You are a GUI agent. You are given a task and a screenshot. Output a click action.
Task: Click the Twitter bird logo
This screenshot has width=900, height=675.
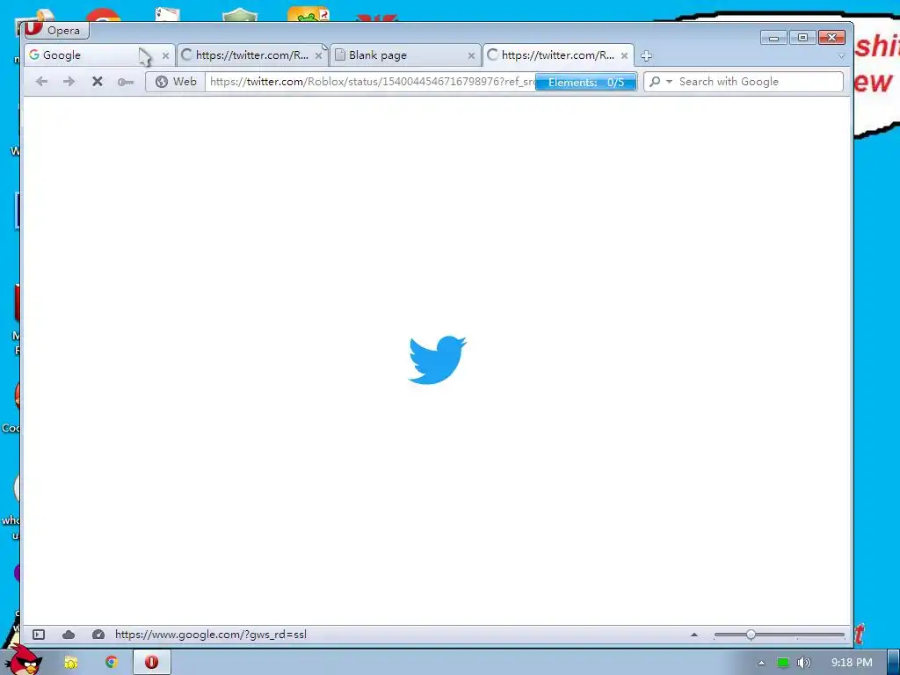(438, 359)
